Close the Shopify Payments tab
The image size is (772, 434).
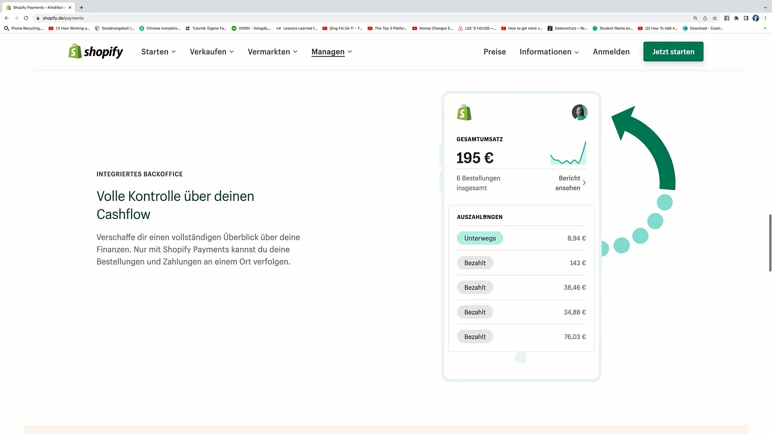[70, 7]
